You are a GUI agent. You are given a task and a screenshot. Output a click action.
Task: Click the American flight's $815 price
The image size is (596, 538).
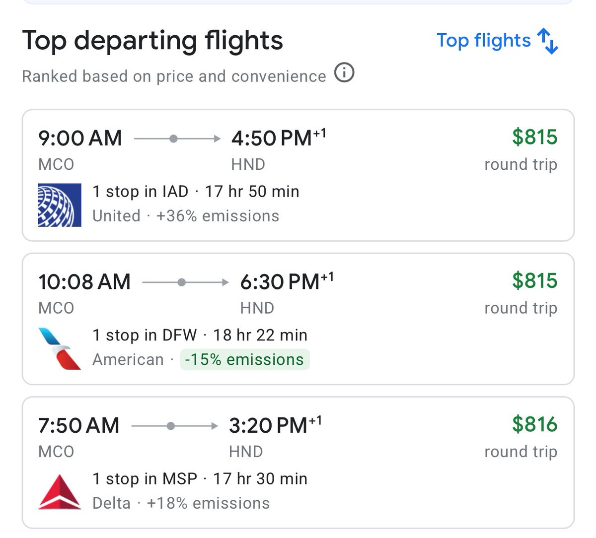tap(534, 281)
